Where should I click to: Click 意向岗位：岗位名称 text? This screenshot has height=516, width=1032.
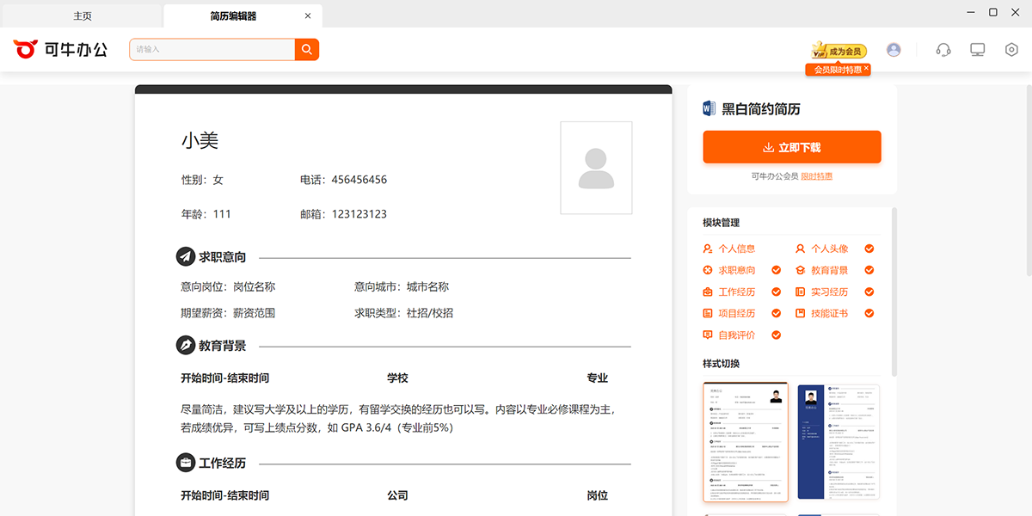(x=228, y=287)
